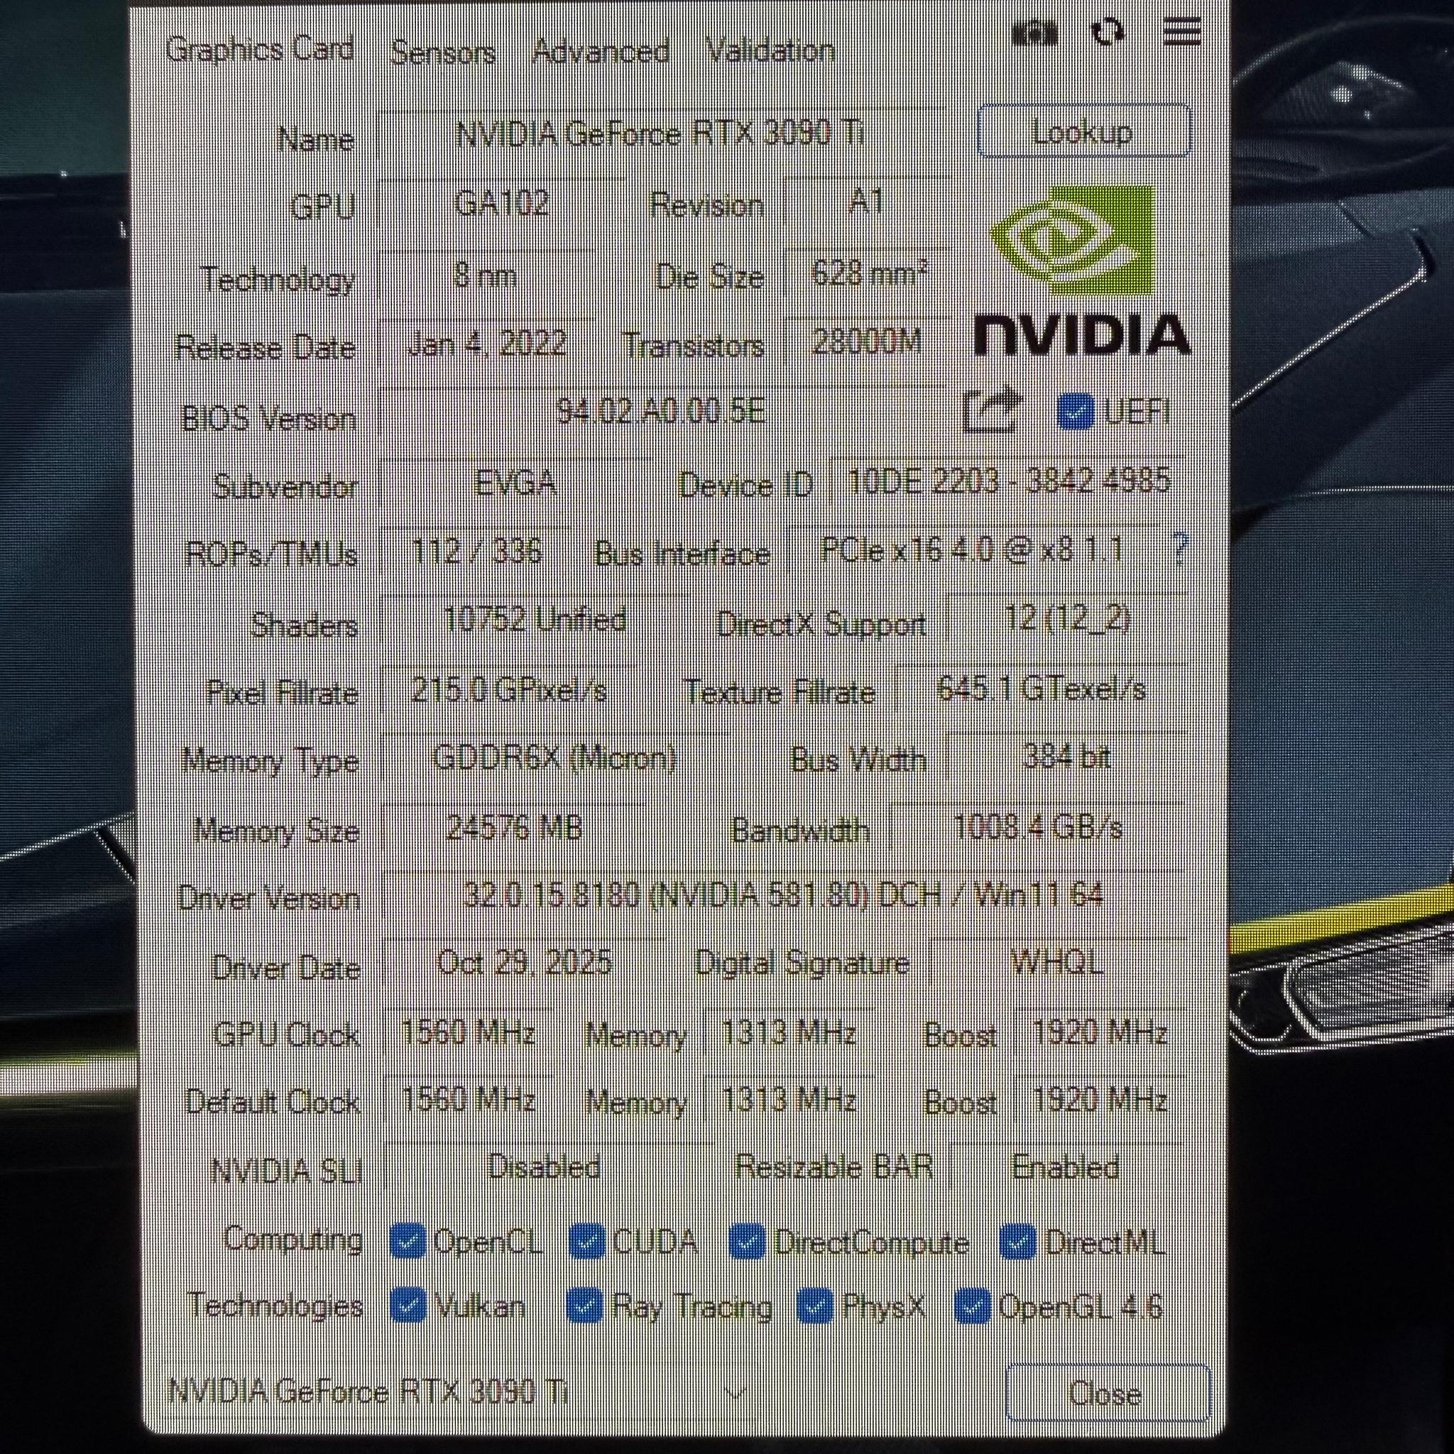Image resolution: width=1454 pixels, height=1454 pixels.
Task: Click the GPU Clock row Boost 1920 MHz
Action: point(1100,1032)
